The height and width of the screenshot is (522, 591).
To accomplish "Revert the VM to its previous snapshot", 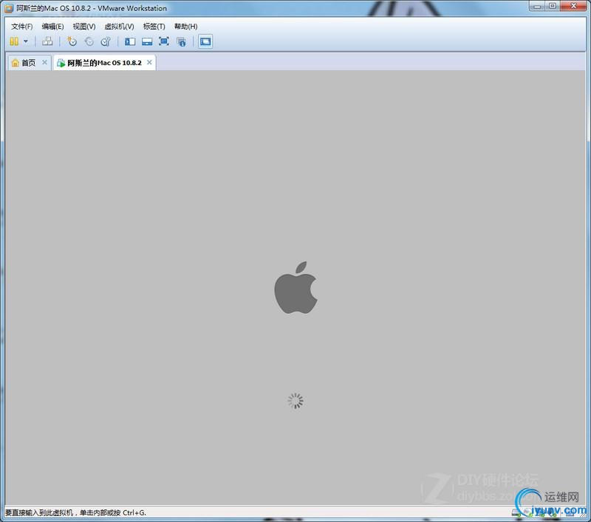I will (89, 41).
